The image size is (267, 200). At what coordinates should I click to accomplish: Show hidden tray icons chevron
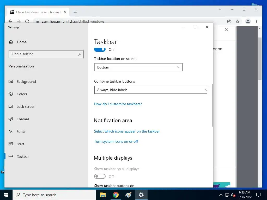coord(221,195)
